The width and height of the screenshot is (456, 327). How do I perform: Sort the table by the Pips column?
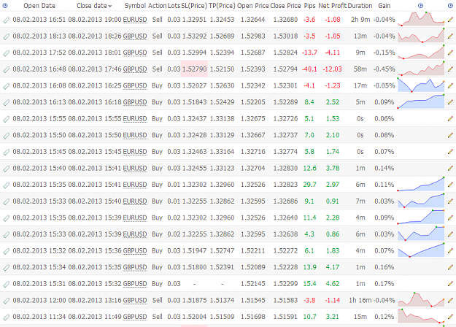(310, 6)
